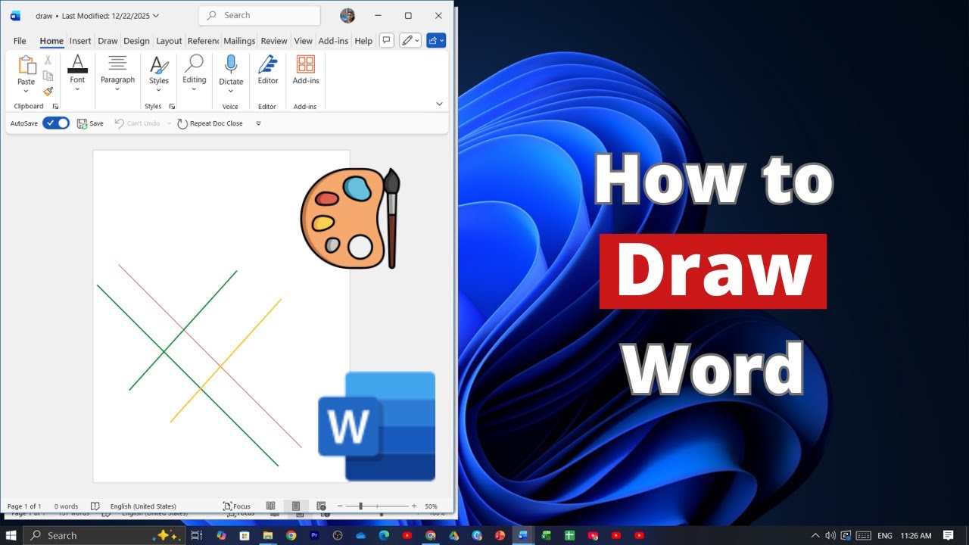Screen dimensions: 969x545
Task: Open the Share button dropdown
Action: tap(436, 40)
